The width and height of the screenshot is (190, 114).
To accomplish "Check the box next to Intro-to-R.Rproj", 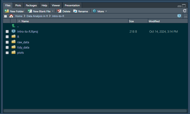I will coord(7,32).
